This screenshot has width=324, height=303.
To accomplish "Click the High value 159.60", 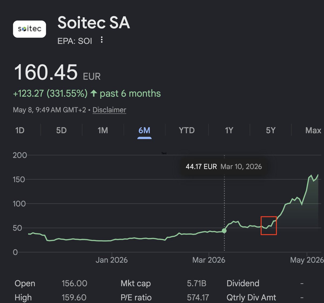I will coord(74,298).
